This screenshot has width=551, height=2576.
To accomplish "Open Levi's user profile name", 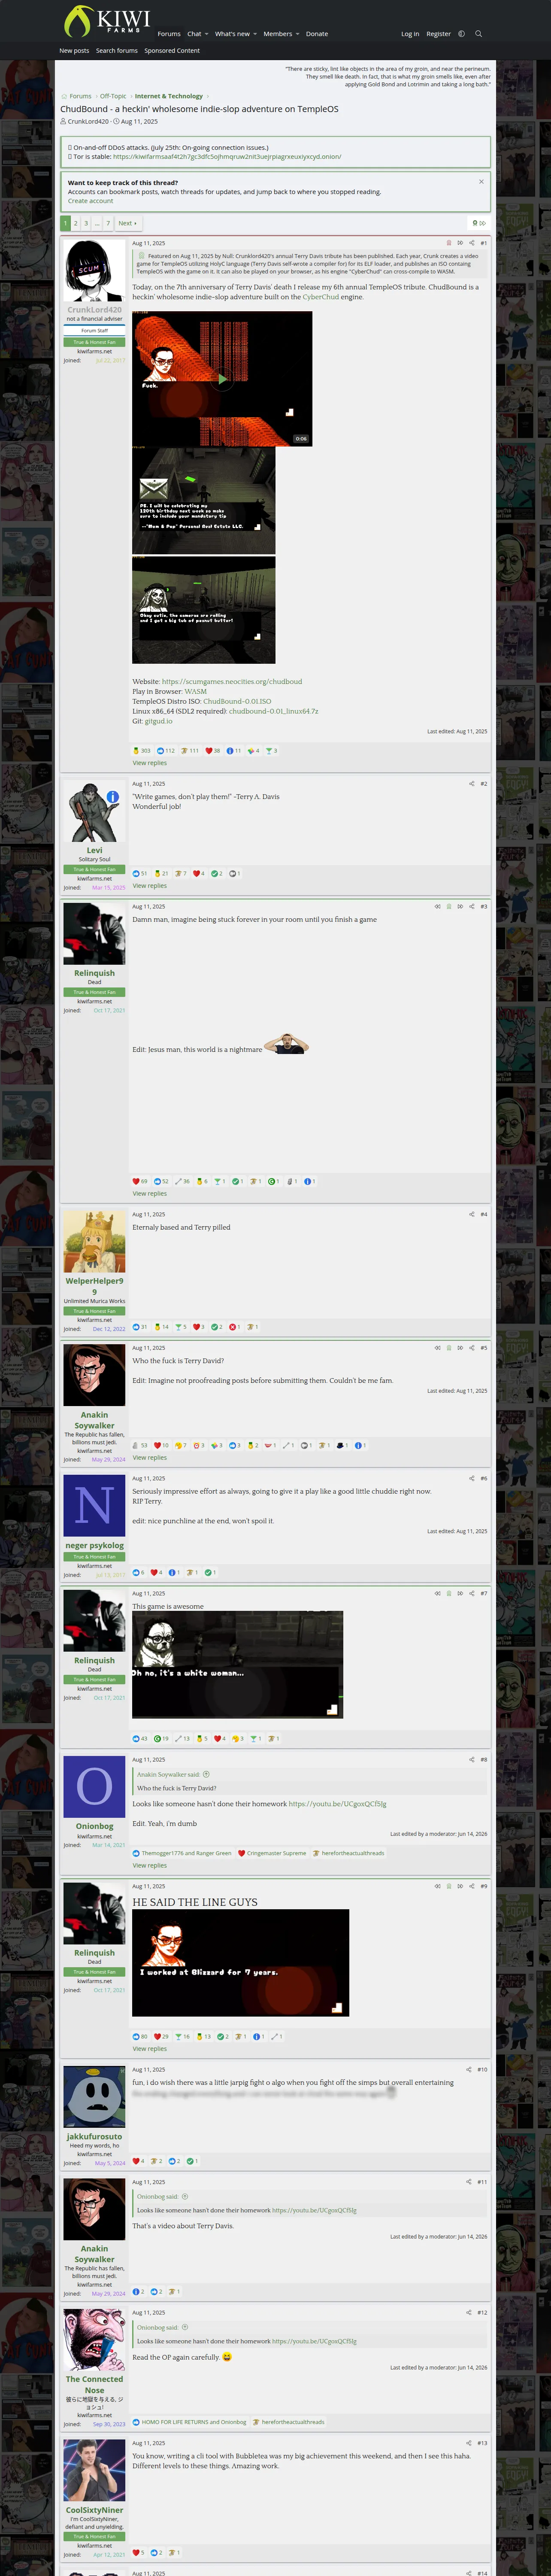I will point(94,851).
